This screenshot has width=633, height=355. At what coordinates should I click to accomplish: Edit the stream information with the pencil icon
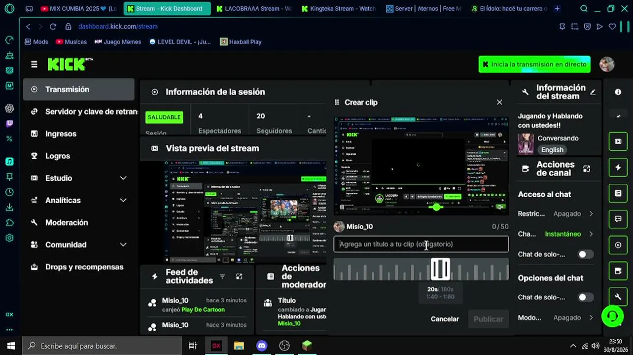pos(593,92)
